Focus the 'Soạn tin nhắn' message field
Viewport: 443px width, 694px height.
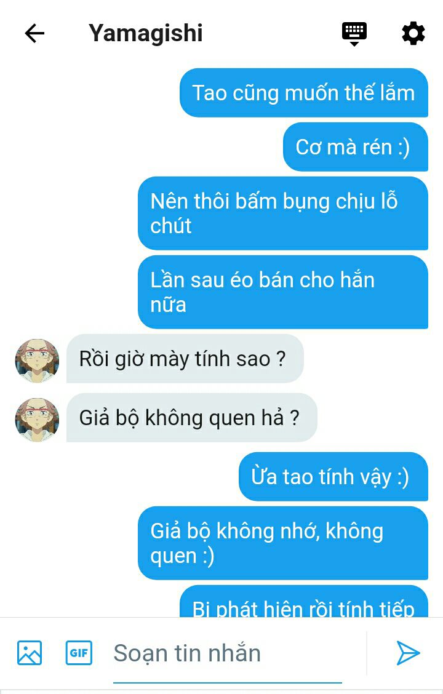pos(227,653)
